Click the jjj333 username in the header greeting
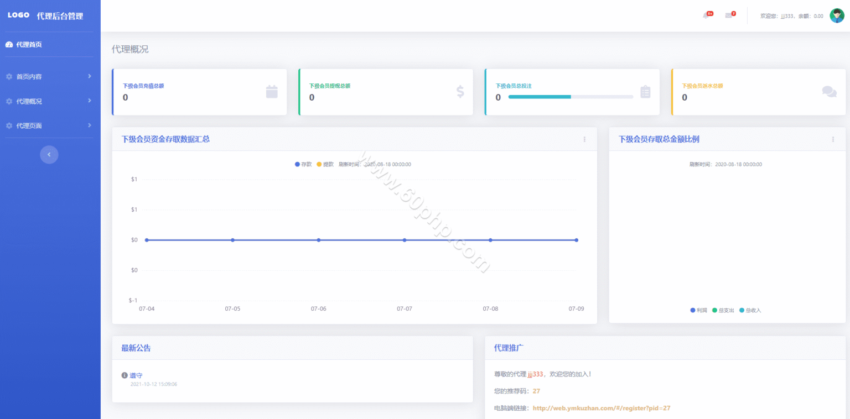Image resolution: width=850 pixels, height=419 pixels. point(786,16)
